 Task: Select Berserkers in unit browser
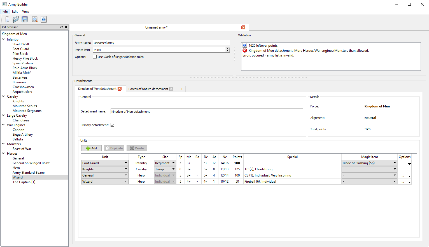[x=20, y=77]
